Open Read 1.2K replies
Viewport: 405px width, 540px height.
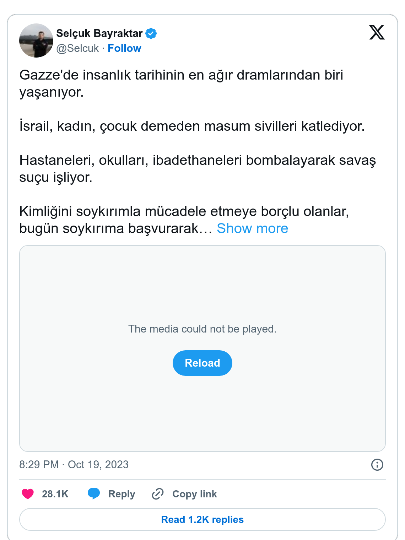click(202, 519)
